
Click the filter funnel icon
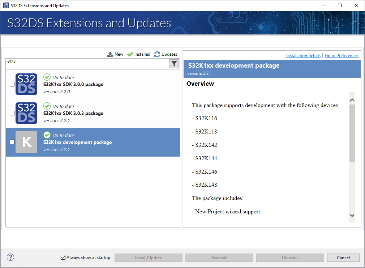click(174, 64)
